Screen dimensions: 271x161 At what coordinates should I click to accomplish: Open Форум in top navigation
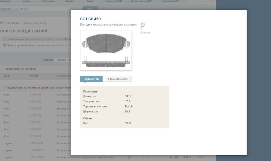tap(69, 1)
